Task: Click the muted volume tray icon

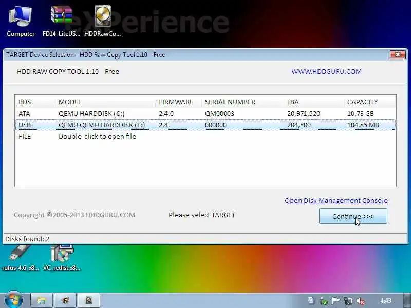Action: (x=361, y=301)
